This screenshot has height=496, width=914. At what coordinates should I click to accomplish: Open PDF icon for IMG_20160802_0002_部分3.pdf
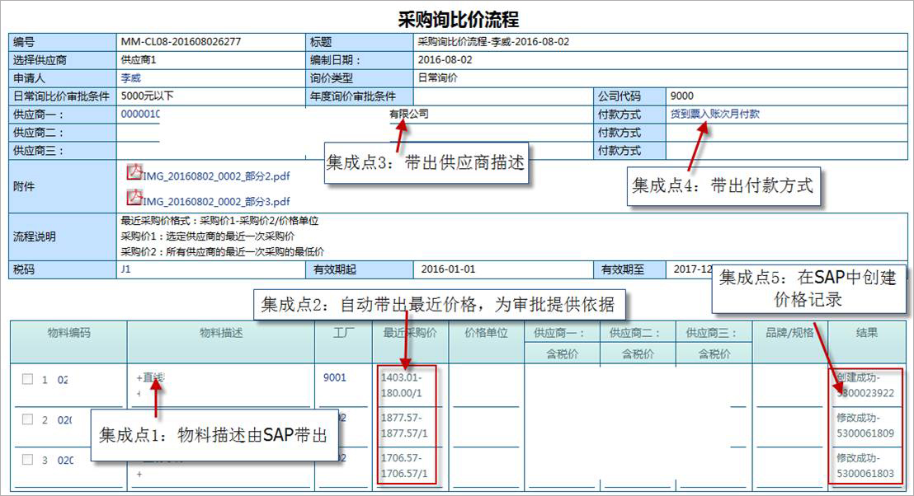tap(134, 198)
